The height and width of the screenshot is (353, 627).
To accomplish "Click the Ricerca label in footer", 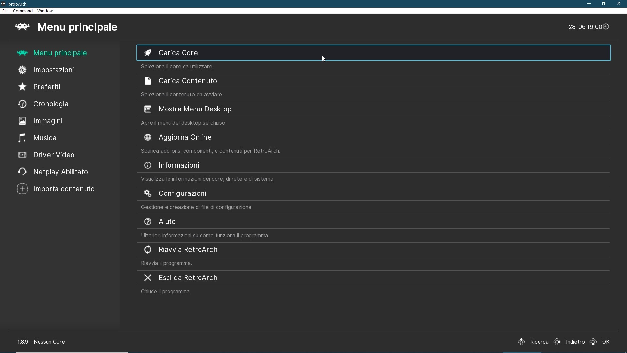I will coord(539,342).
